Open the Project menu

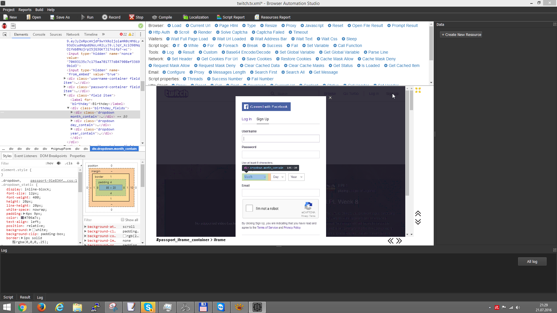click(x=9, y=10)
